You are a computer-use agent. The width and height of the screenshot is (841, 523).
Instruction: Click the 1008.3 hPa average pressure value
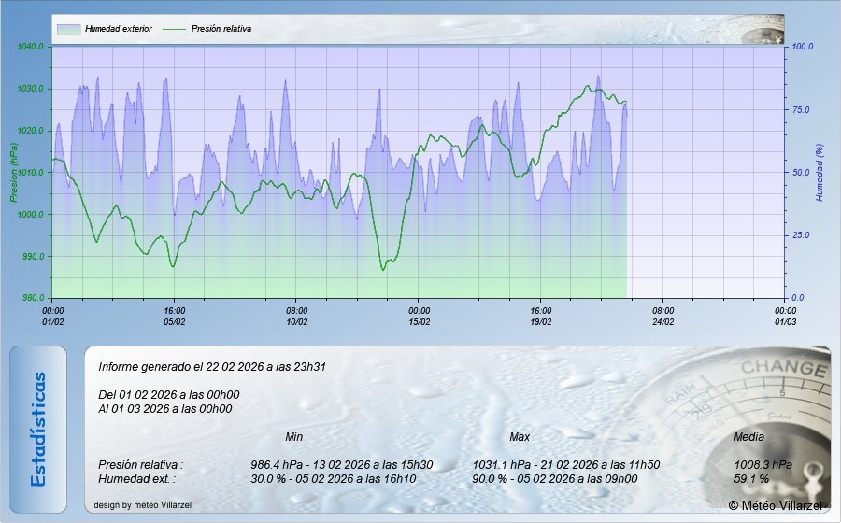(x=763, y=464)
